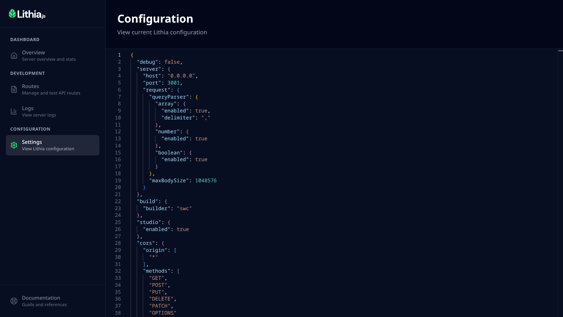Click the Routes document icon

pos(14,90)
